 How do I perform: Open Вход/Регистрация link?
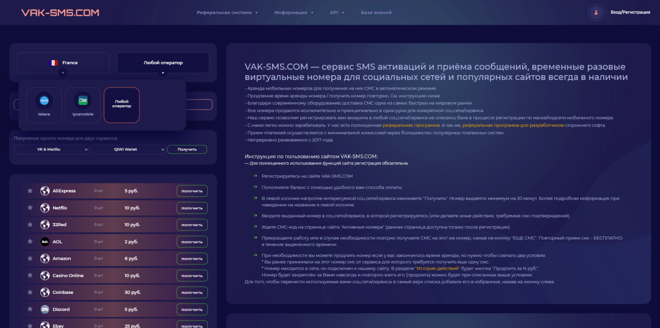(x=630, y=12)
